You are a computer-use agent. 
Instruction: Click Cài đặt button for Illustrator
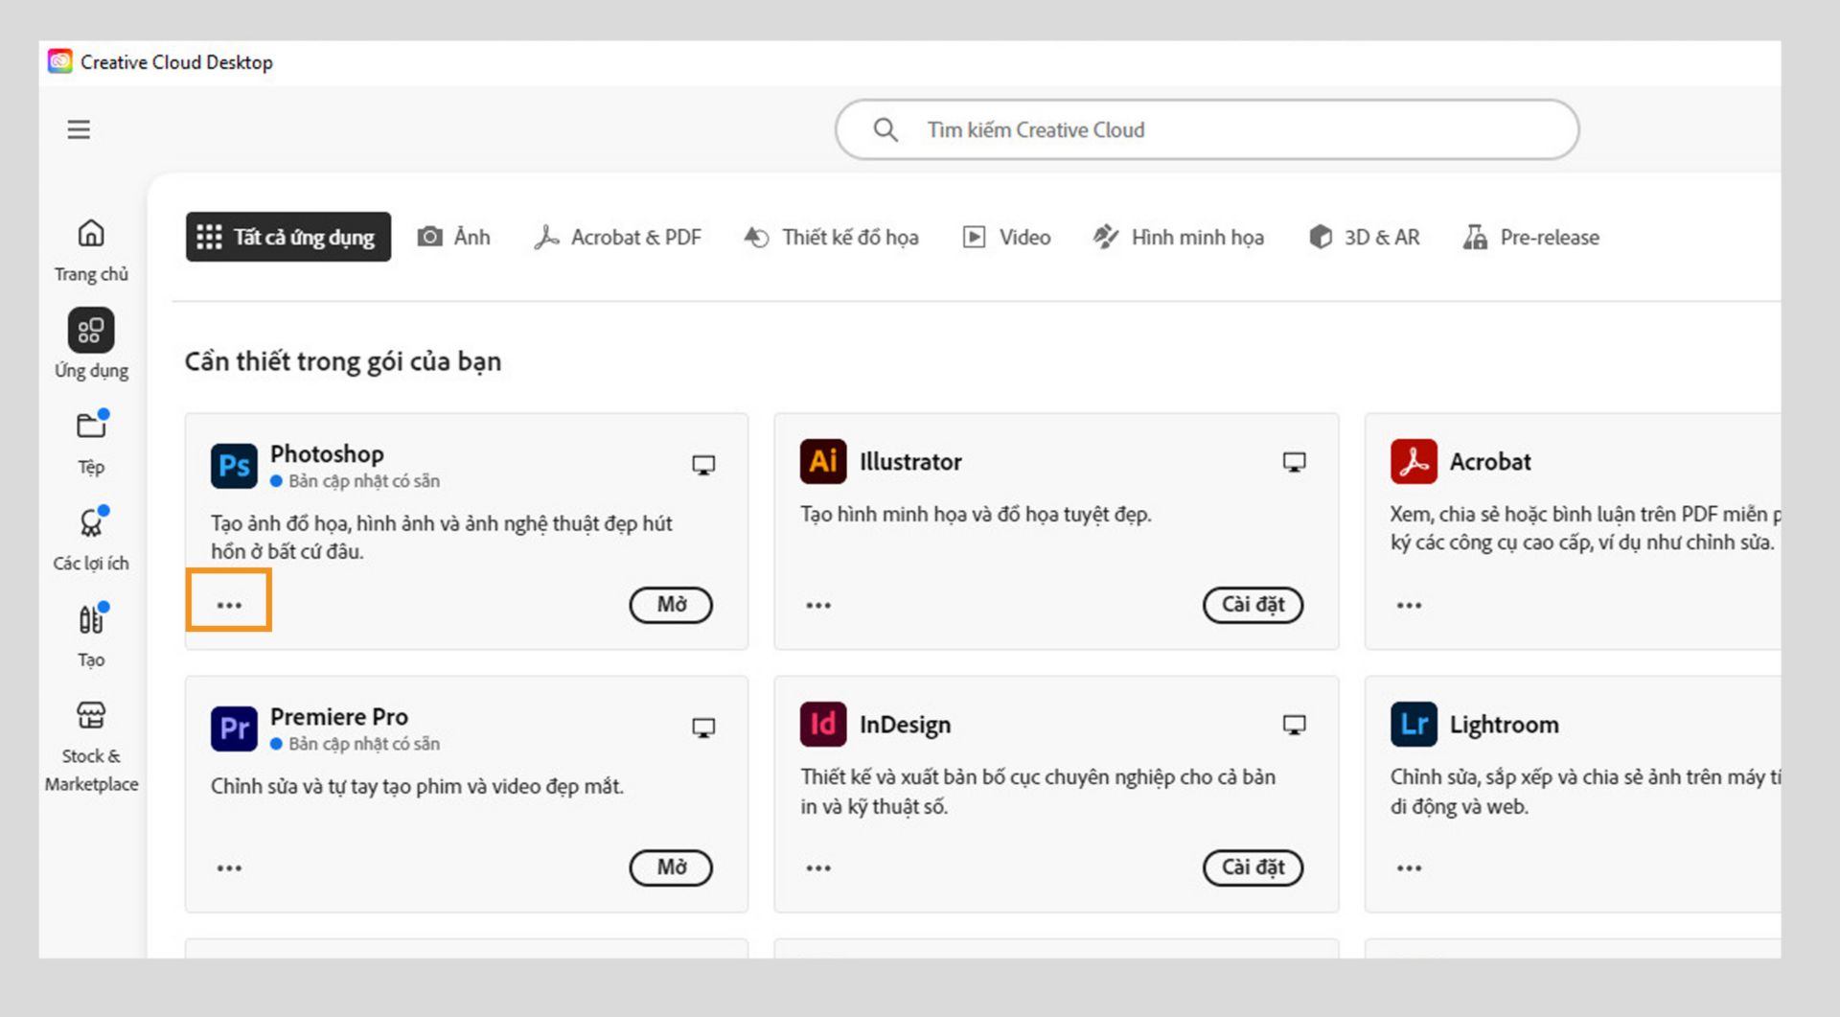coord(1253,605)
